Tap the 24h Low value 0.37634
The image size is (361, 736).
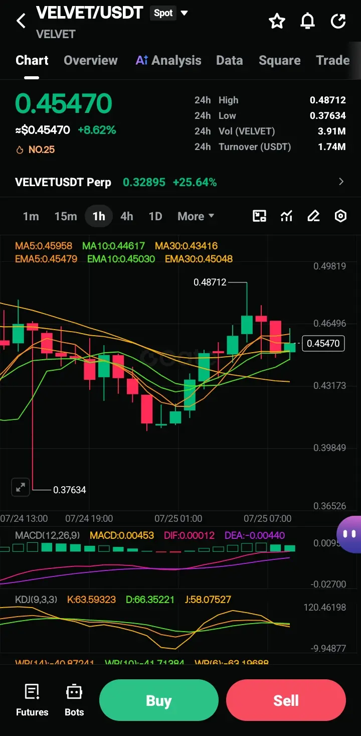coord(328,116)
